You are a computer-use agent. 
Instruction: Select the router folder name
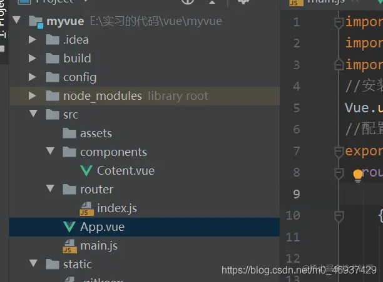(97, 190)
